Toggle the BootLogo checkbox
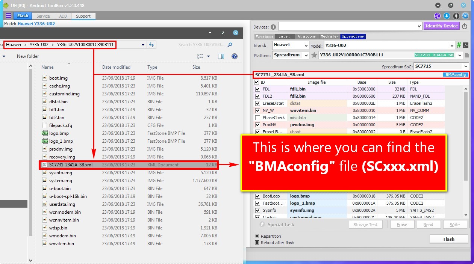Image resolution: width=474 pixels, height=264 pixels. [x=257, y=196]
